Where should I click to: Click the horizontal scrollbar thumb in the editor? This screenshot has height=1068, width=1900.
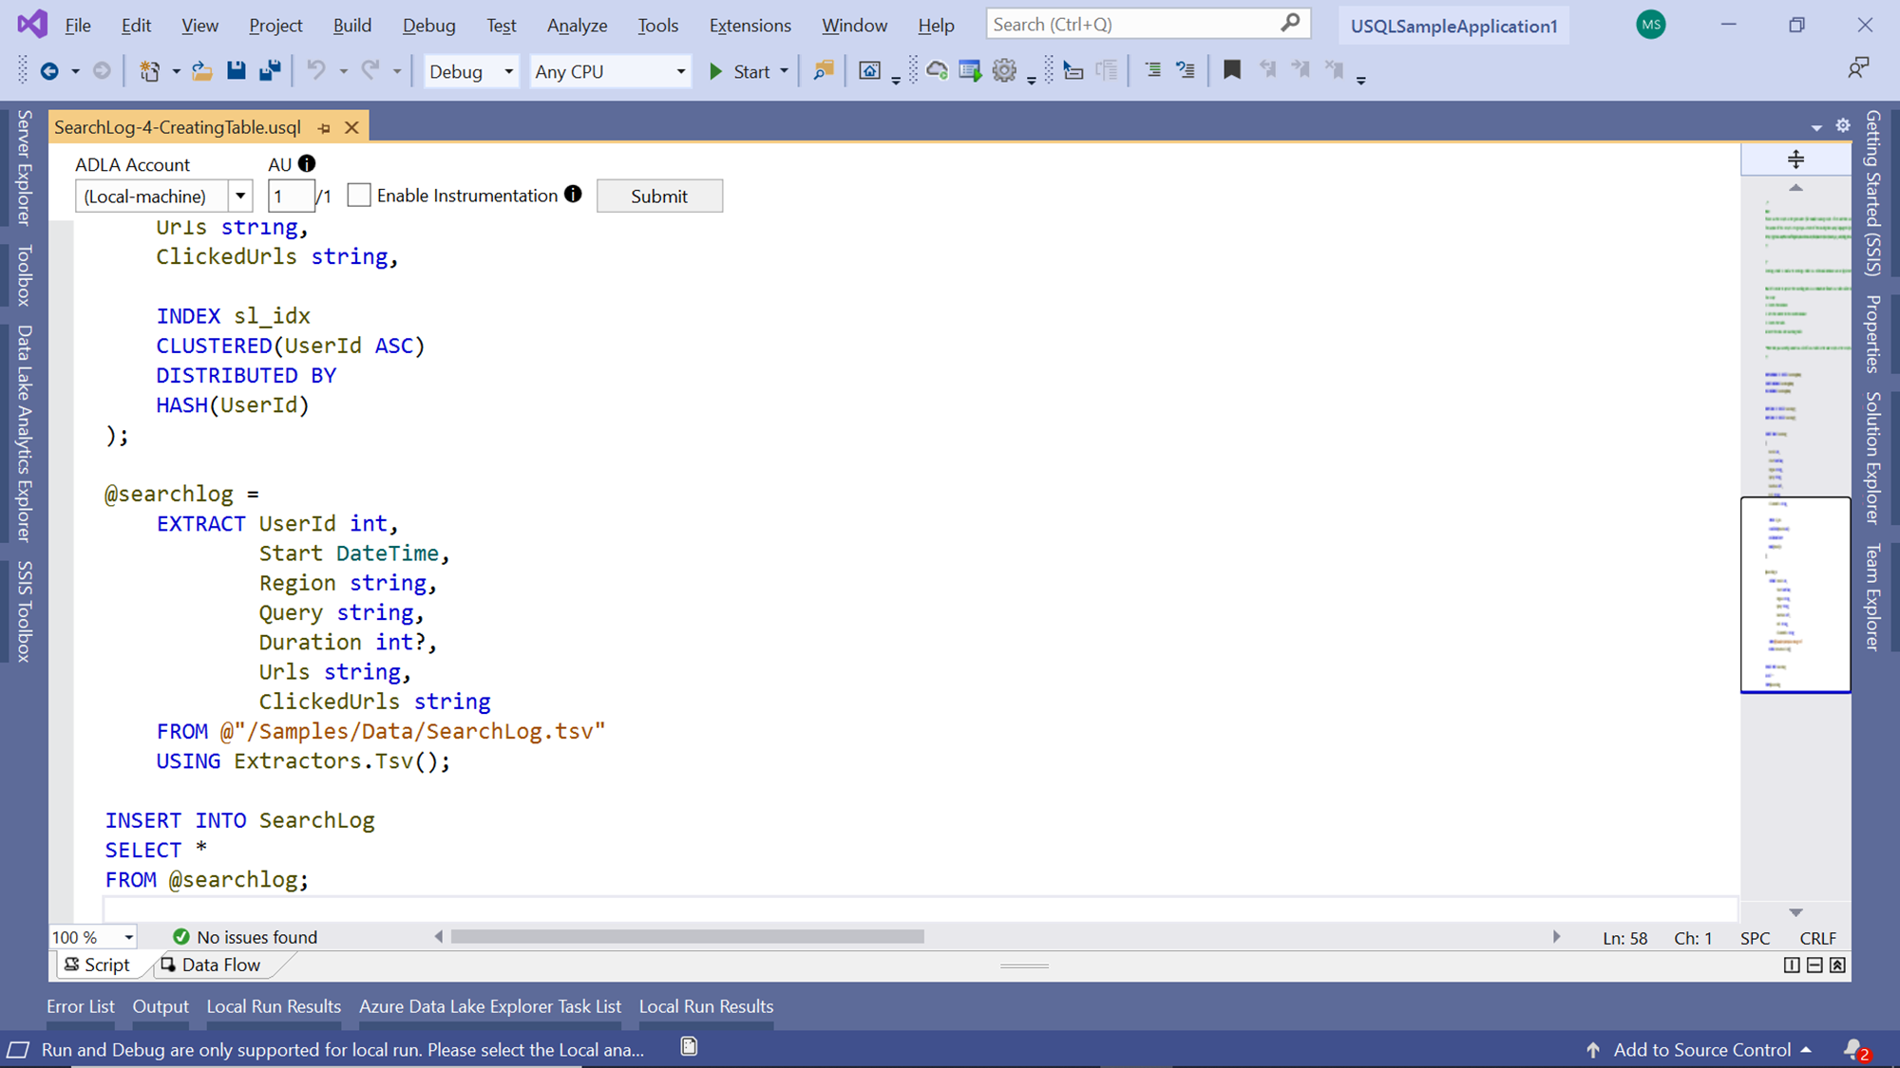(687, 937)
